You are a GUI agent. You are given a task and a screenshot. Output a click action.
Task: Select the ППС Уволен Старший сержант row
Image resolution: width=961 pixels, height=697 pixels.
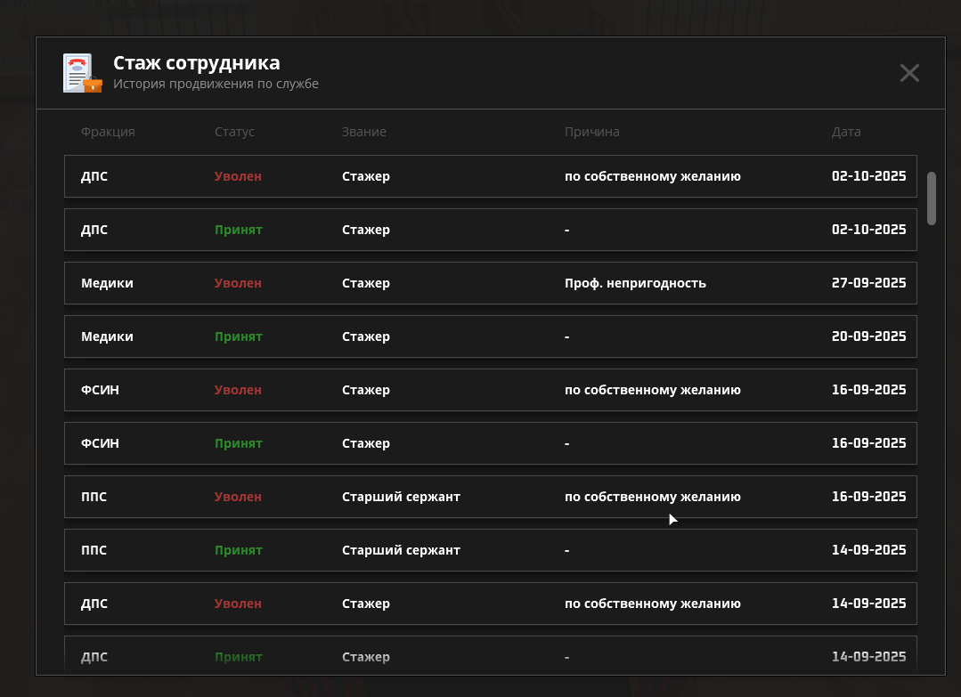pyautogui.click(x=490, y=497)
